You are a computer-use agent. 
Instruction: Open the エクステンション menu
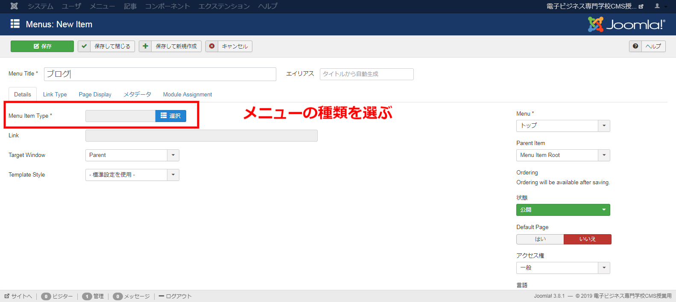coord(224,6)
